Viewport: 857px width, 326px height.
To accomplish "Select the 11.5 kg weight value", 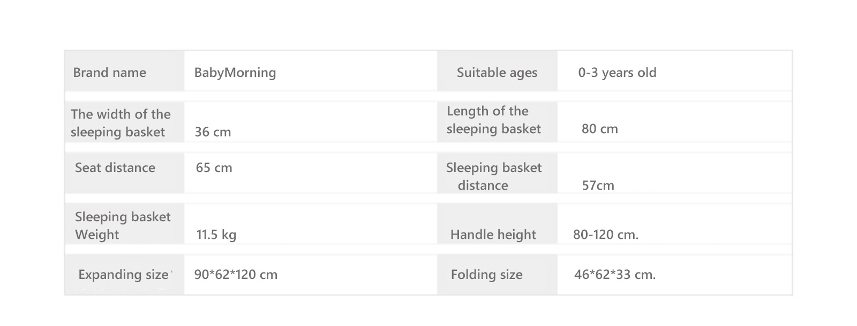I will [216, 235].
